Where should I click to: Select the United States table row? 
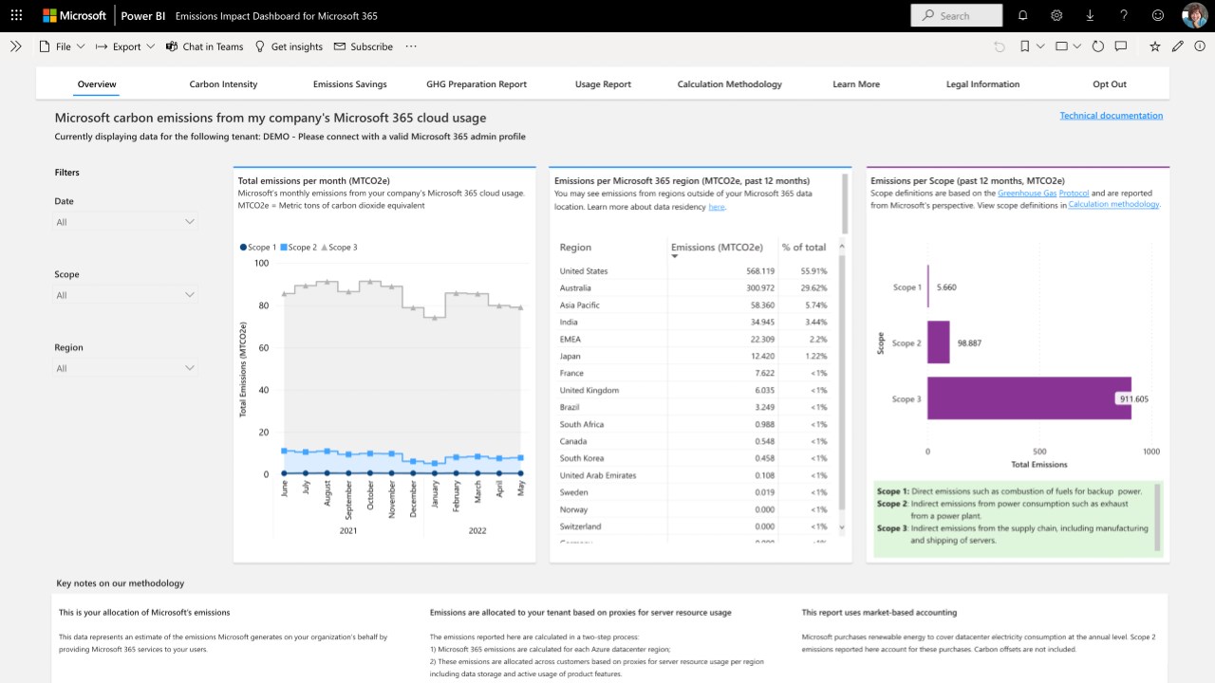coord(693,271)
